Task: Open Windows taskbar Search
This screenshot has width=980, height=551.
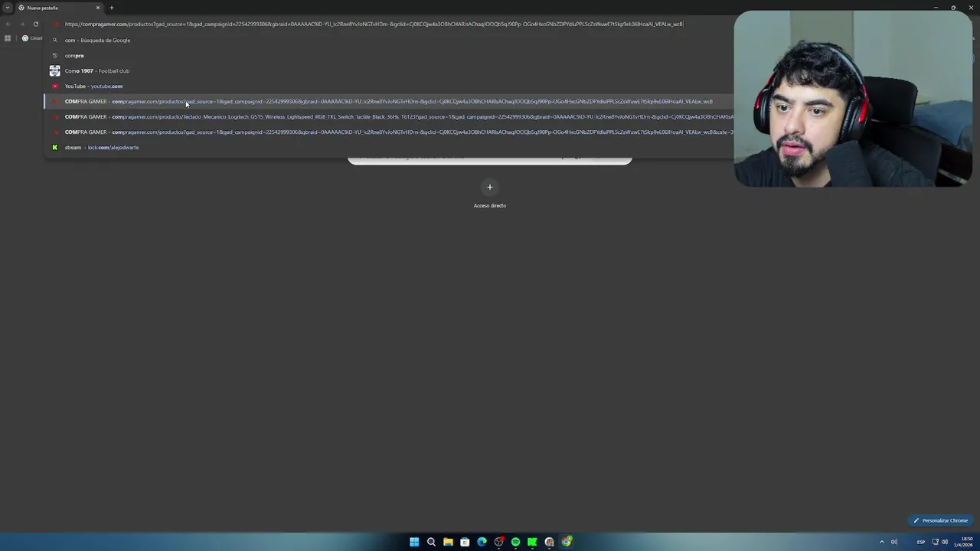Action: point(431,542)
